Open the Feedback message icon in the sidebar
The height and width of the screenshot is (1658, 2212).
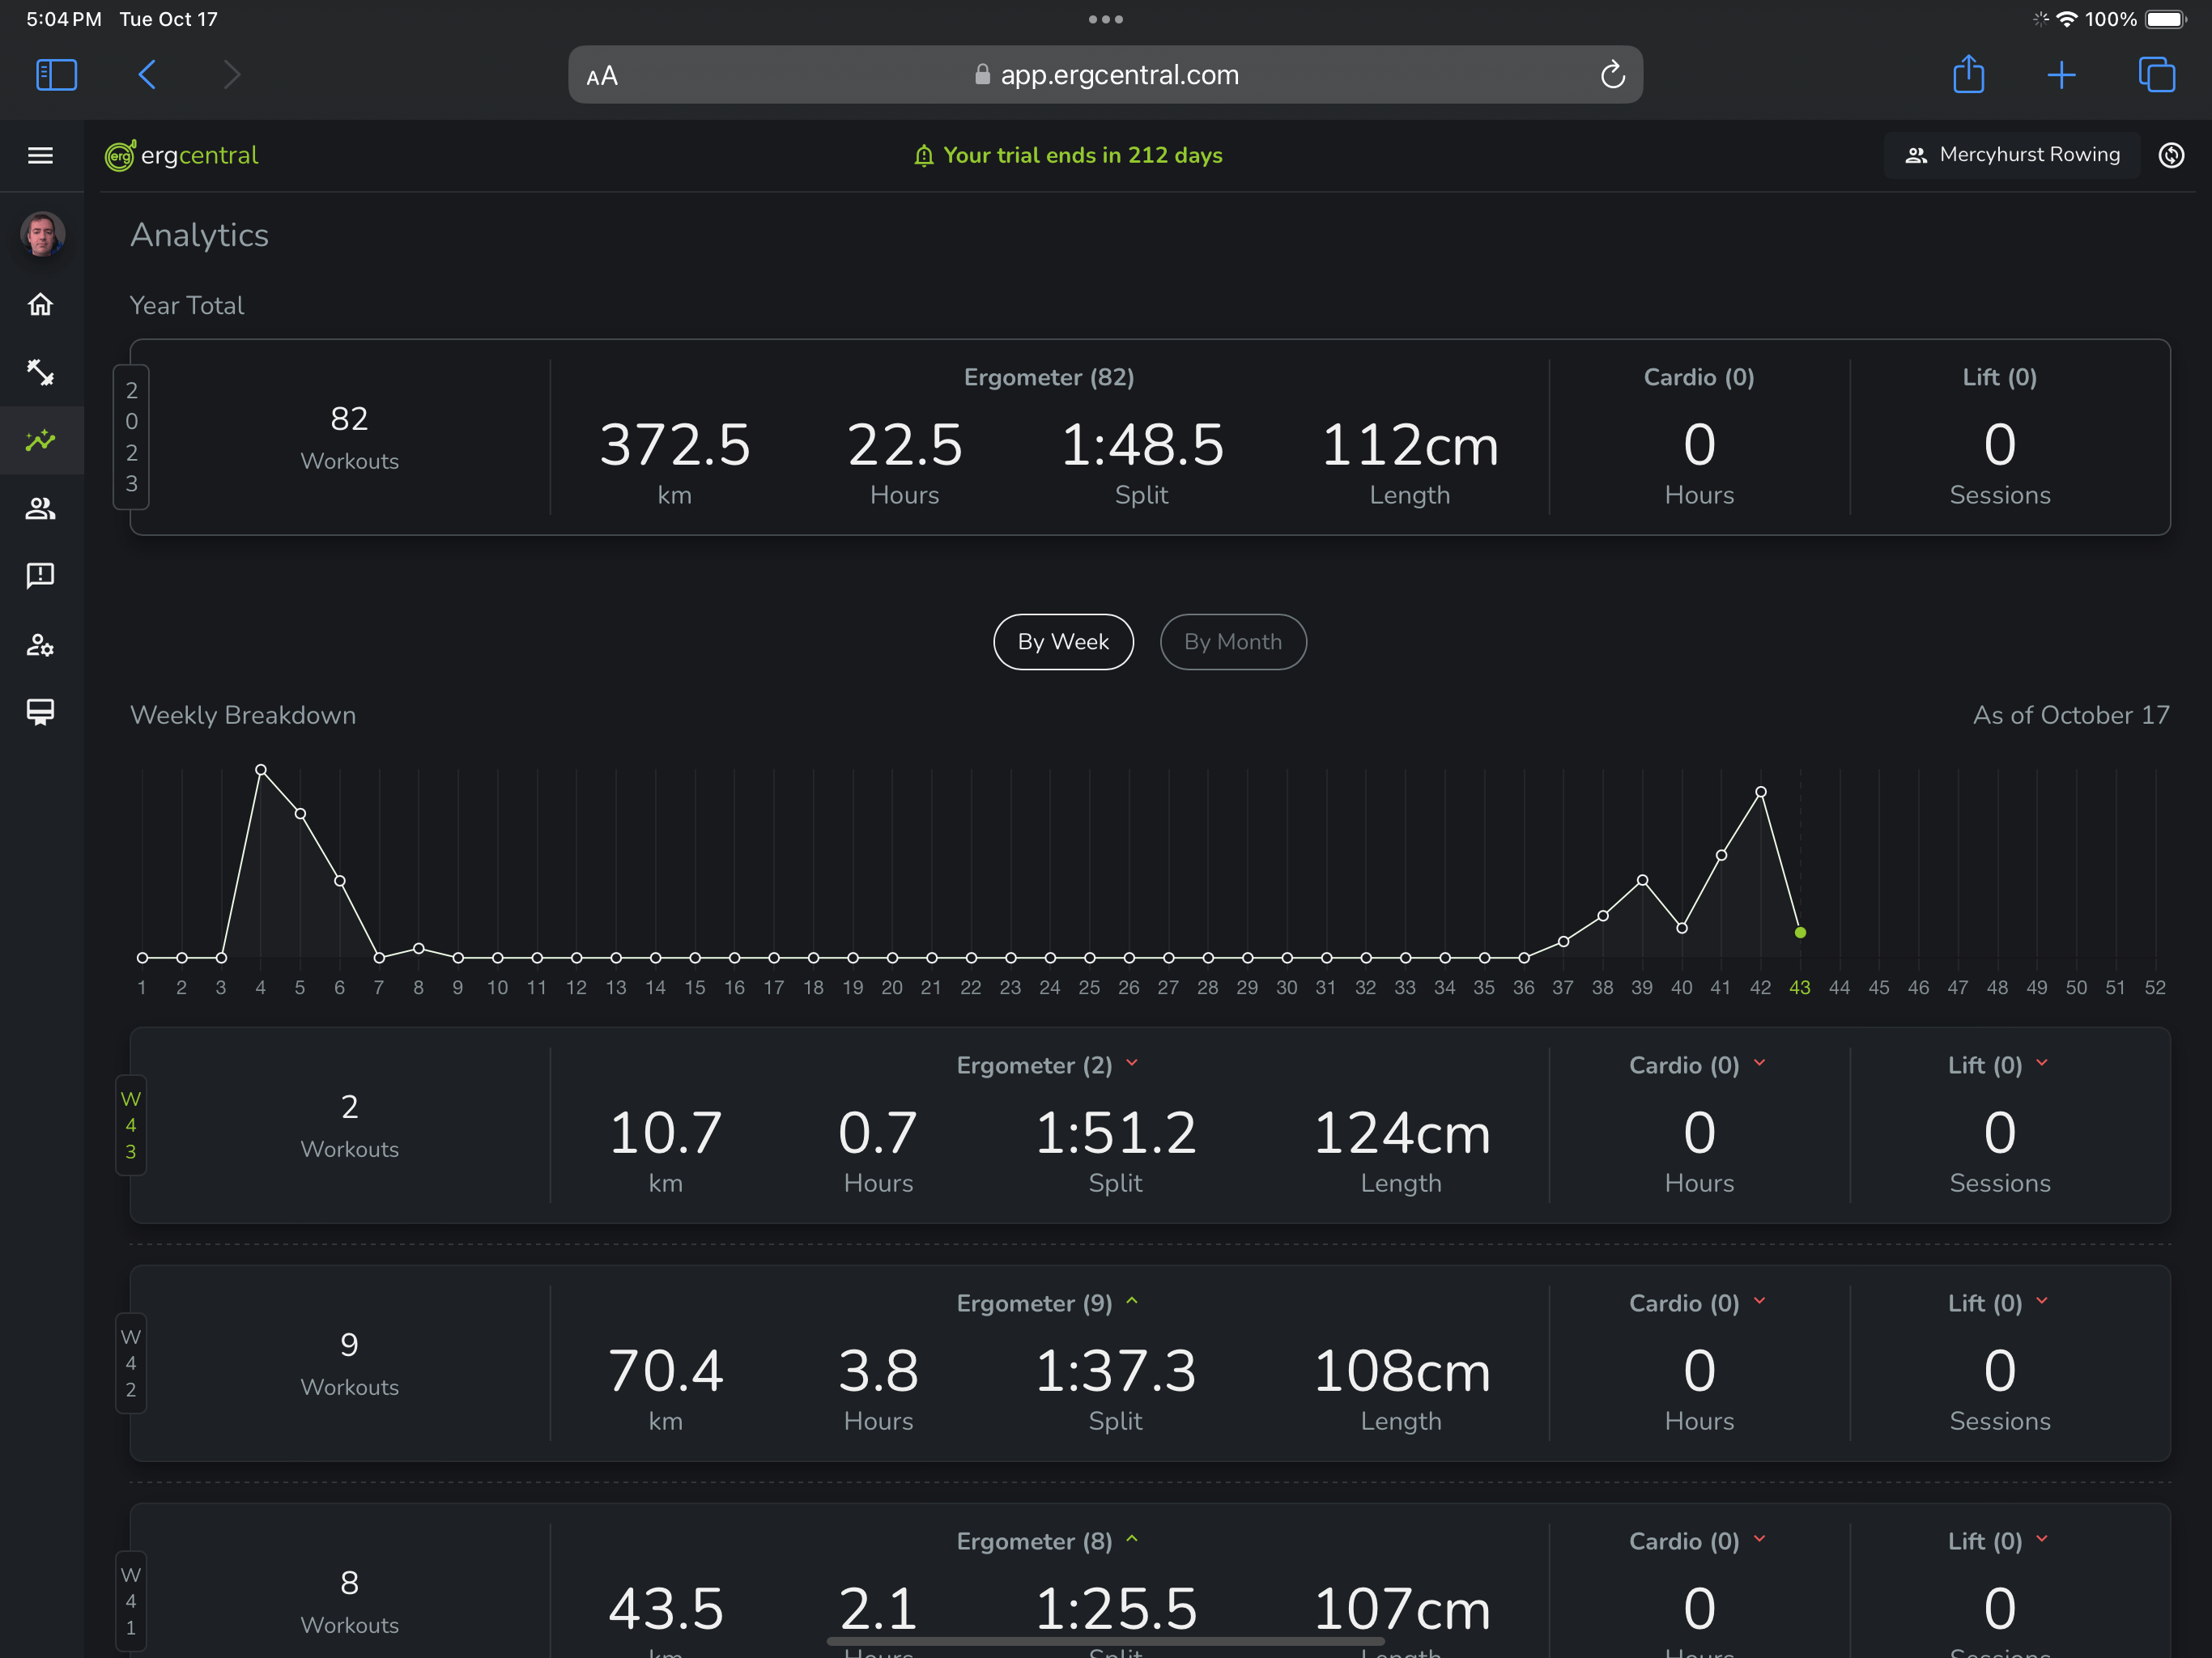pyautogui.click(x=40, y=575)
